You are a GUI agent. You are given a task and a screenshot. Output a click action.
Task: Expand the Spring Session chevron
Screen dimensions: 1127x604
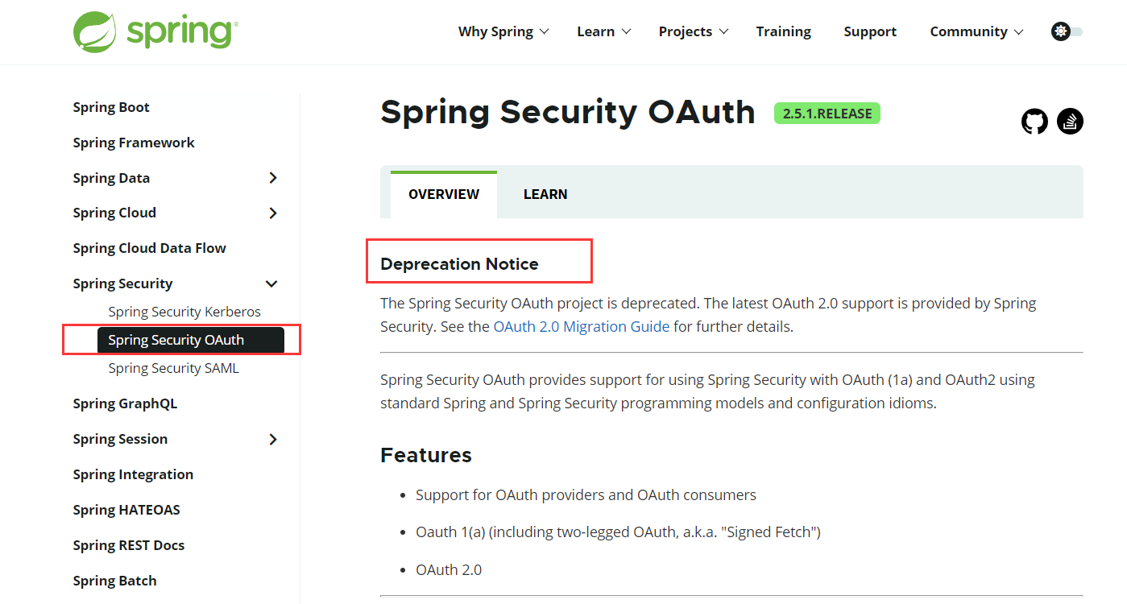point(273,439)
